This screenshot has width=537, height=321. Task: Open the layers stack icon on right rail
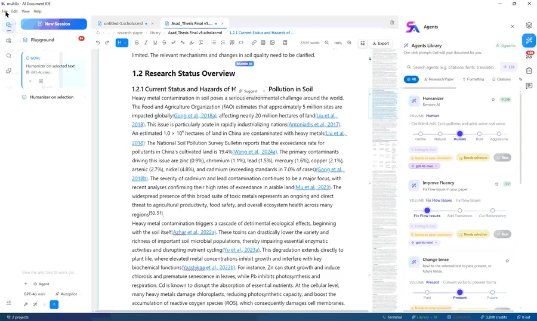click(x=529, y=26)
